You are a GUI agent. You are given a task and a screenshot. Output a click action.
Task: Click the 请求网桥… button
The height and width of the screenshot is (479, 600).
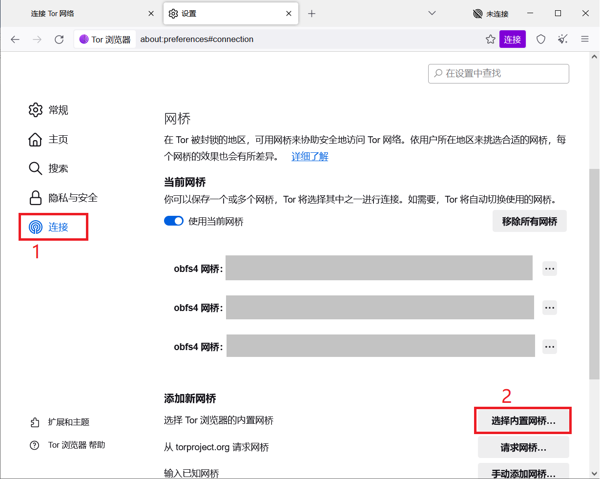click(x=523, y=447)
